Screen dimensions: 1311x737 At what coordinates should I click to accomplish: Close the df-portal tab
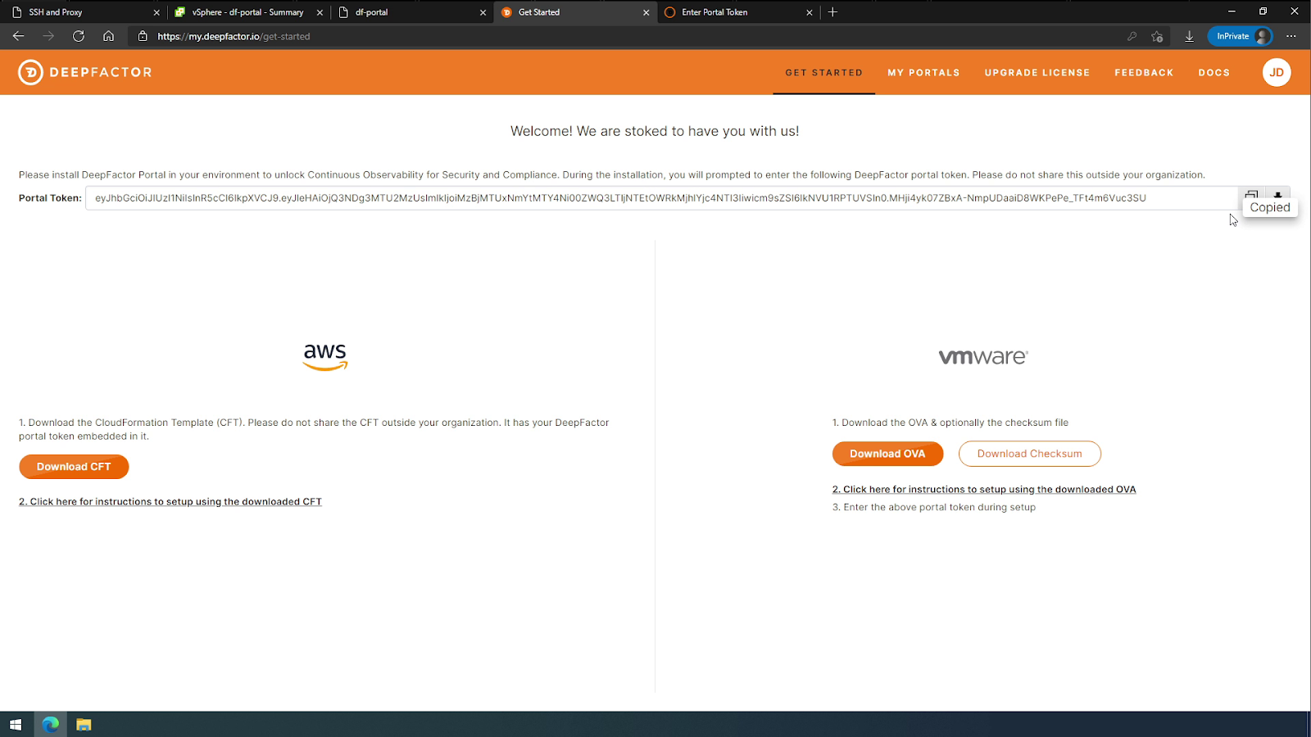[x=483, y=12]
